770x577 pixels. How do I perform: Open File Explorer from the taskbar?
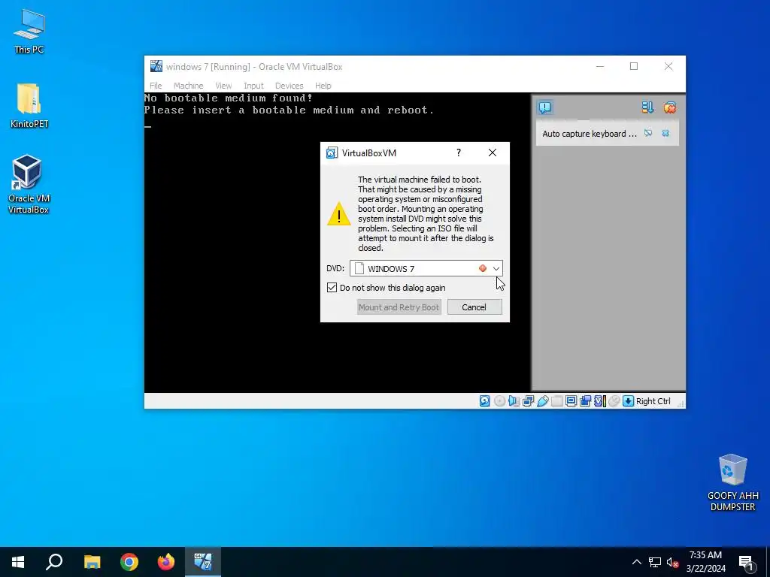click(x=92, y=562)
